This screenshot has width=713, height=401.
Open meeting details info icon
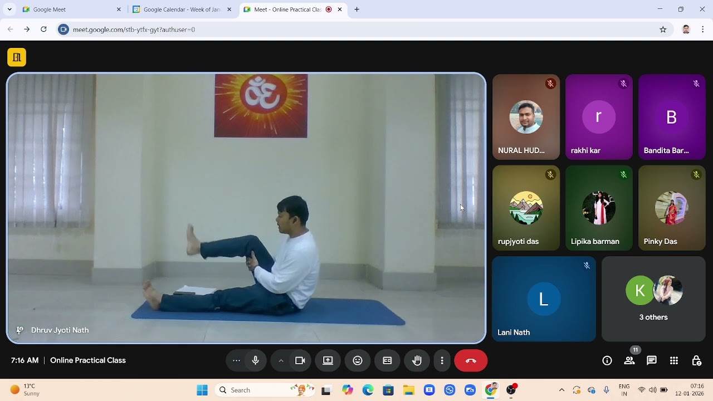607,360
